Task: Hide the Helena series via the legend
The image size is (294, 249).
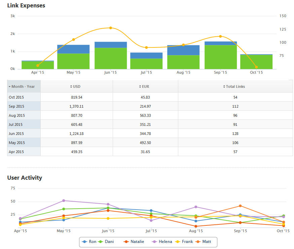Action: [163, 242]
